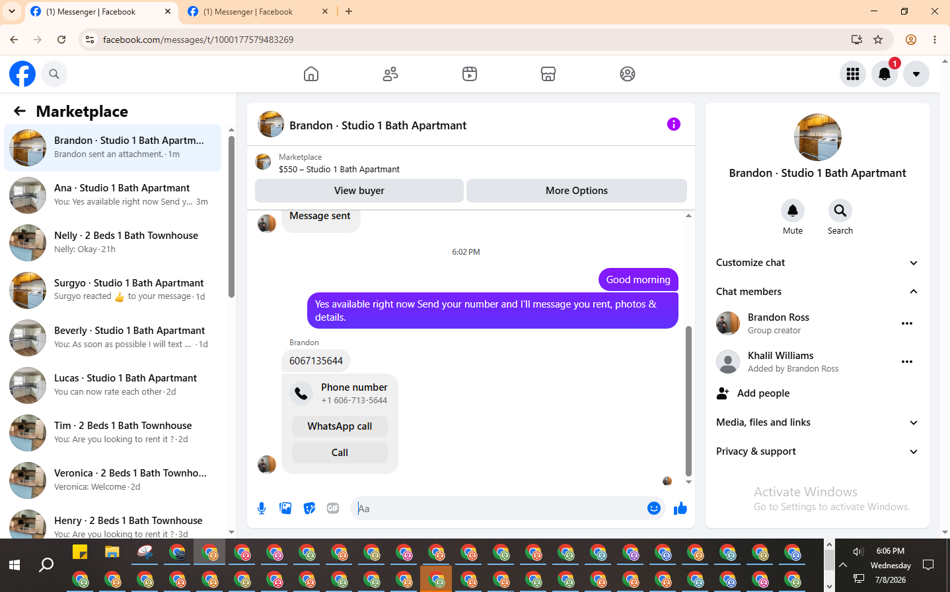Open the account dropdown arrow
This screenshot has width=950, height=592.
[916, 74]
